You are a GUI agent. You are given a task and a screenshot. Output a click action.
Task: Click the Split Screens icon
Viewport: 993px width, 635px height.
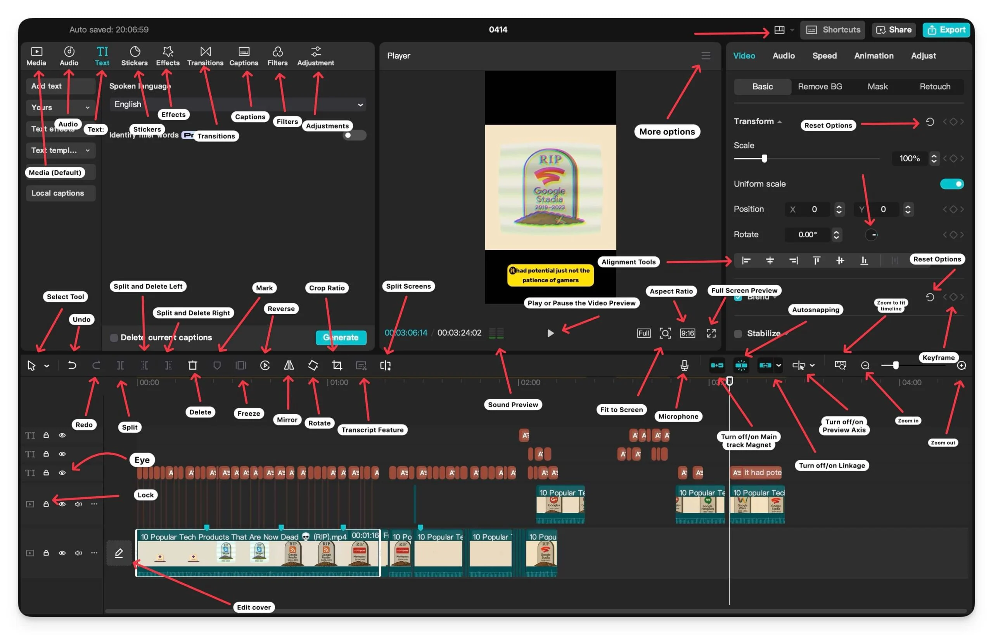tap(385, 365)
